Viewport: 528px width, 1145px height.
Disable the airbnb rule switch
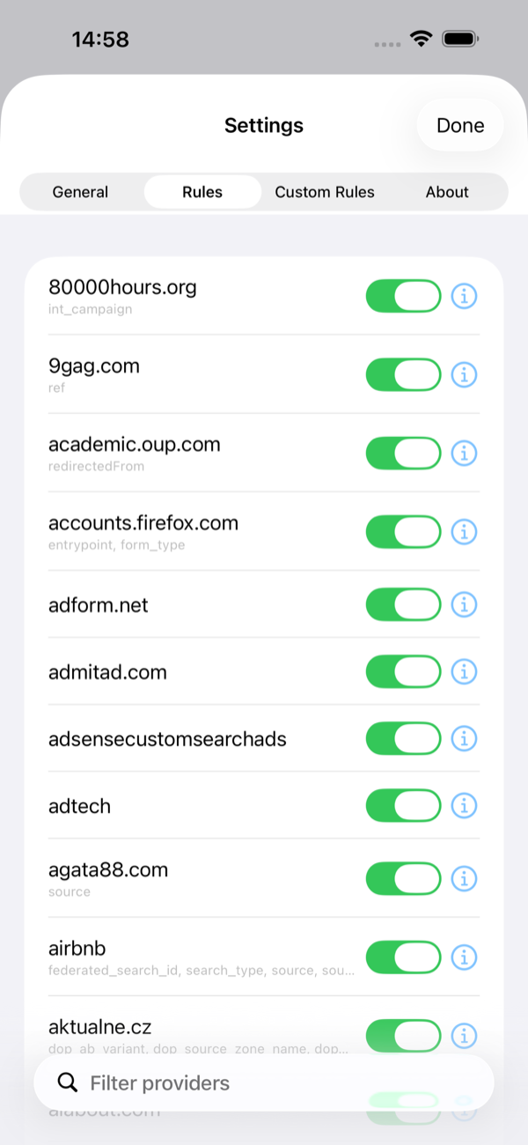pyautogui.click(x=403, y=957)
